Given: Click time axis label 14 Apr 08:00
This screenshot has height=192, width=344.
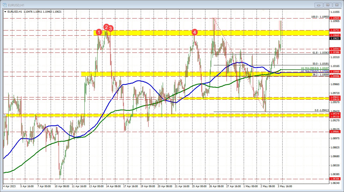Looking at the screenshot, I should [x=113, y=186].
